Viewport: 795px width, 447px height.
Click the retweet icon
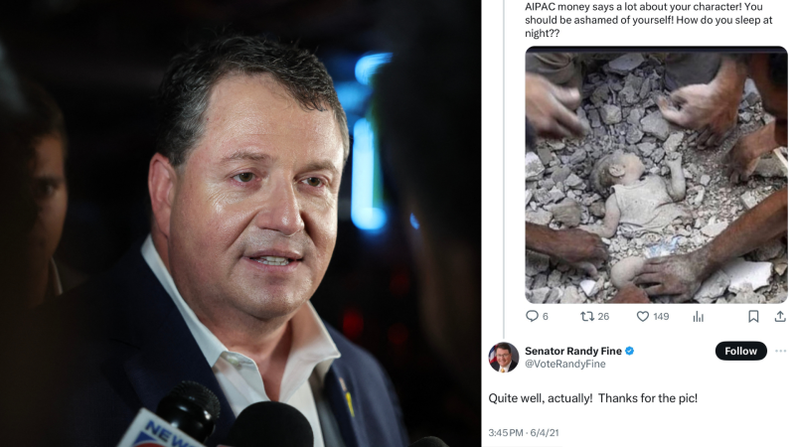click(587, 316)
